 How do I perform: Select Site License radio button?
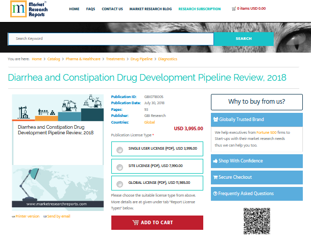point(119,168)
